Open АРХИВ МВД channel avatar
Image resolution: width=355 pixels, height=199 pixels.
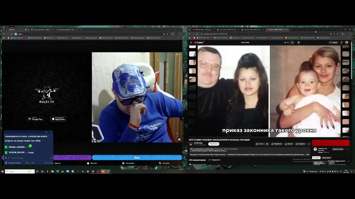pyautogui.click(x=191, y=144)
